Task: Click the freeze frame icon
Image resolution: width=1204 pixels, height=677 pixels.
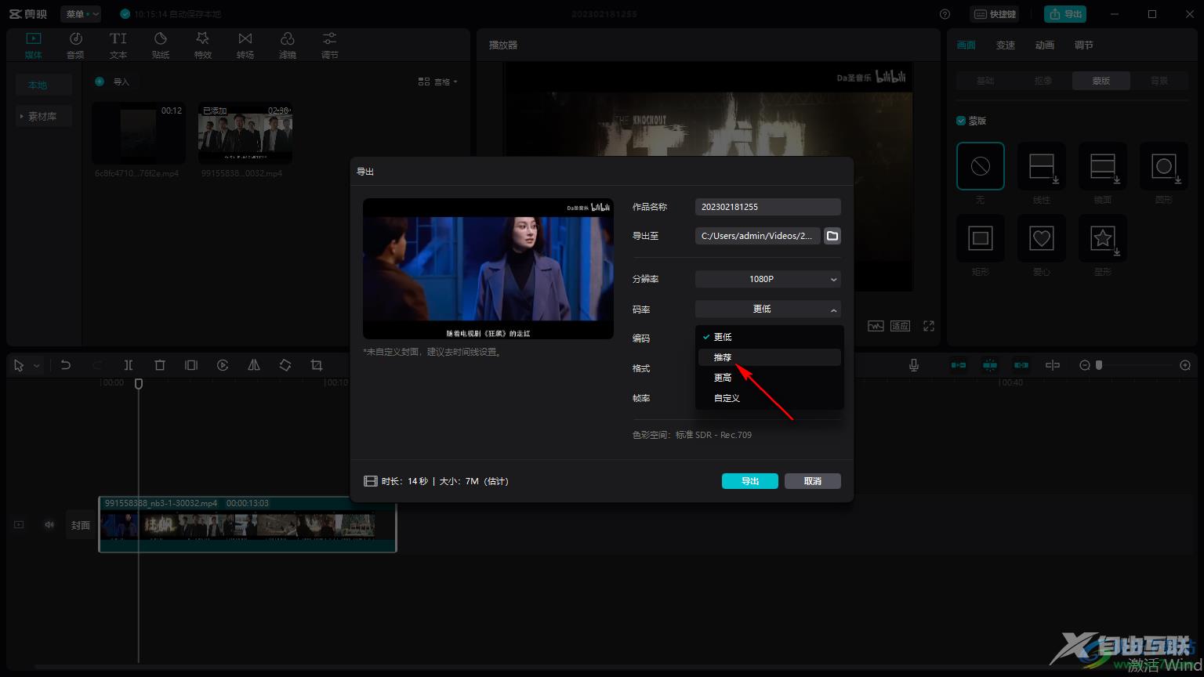Action: tap(191, 365)
